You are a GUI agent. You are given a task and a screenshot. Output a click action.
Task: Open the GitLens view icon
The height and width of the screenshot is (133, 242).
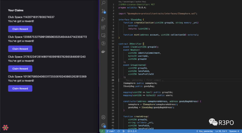[x=103, y=43]
